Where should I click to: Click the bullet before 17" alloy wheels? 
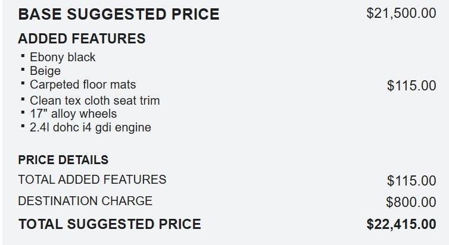click(x=23, y=112)
